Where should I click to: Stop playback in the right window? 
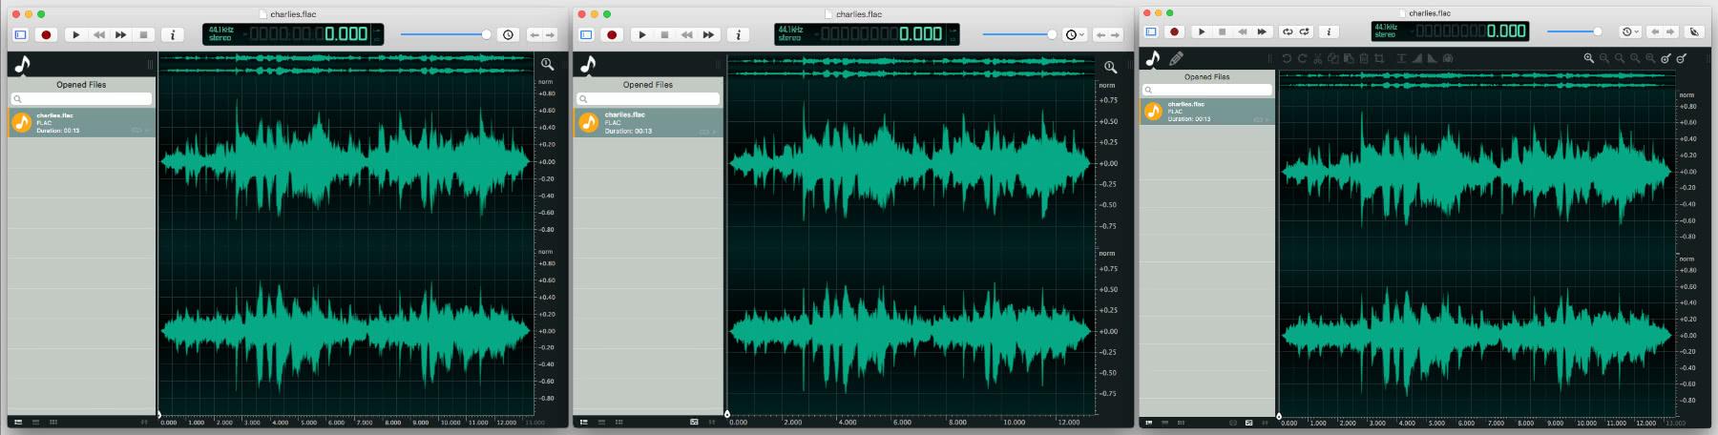[1222, 31]
